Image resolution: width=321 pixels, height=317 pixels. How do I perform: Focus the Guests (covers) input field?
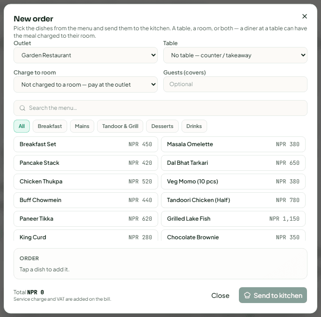(x=235, y=84)
